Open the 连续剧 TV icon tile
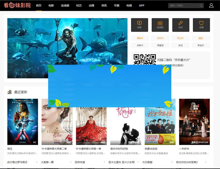 pyautogui.click(x=160, y=25)
